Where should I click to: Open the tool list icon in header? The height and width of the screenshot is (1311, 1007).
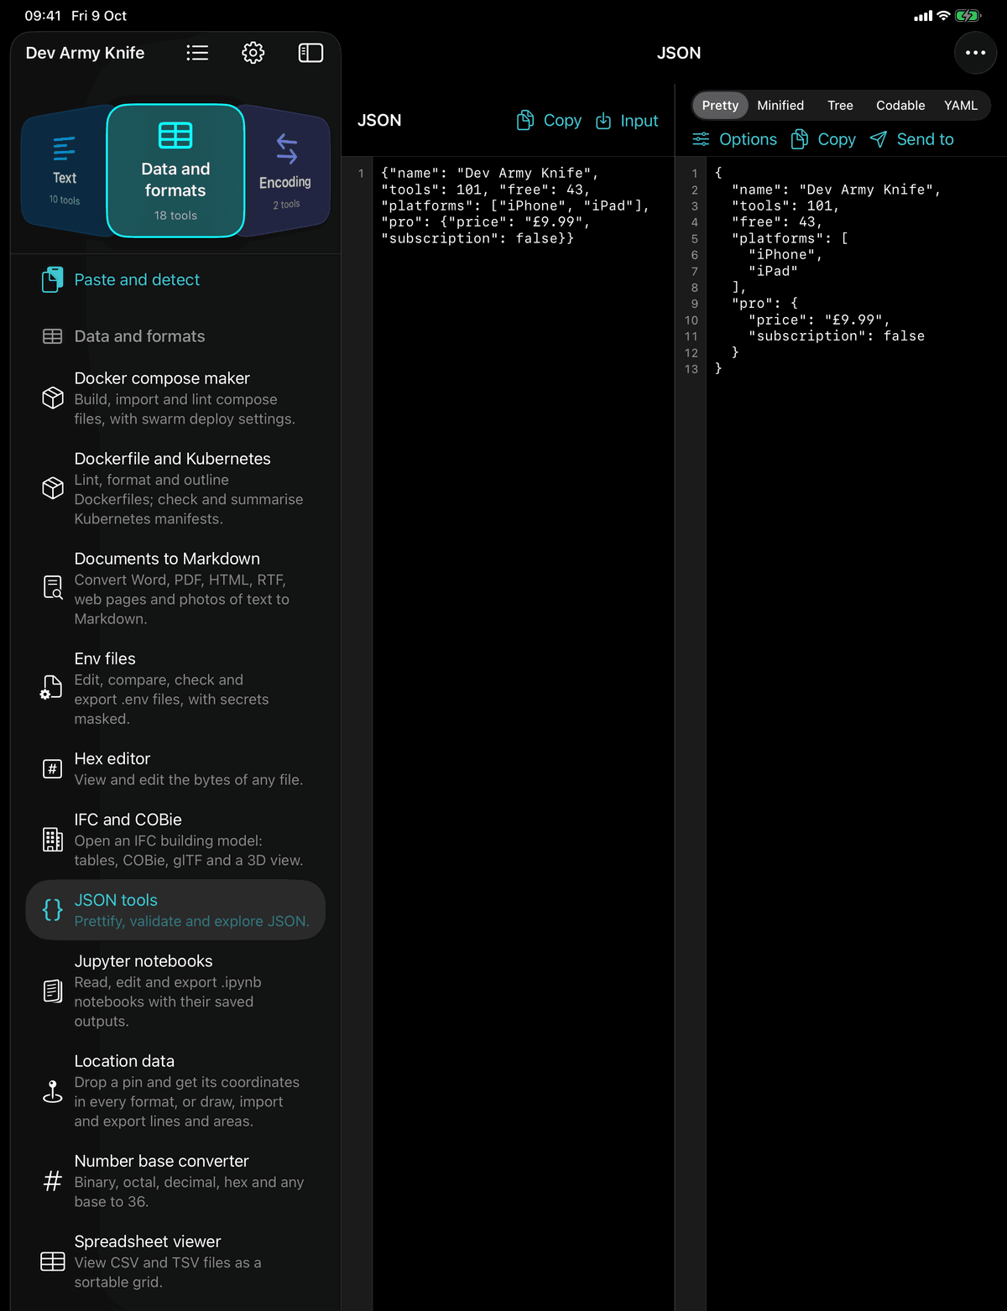click(x=197, y=53)
